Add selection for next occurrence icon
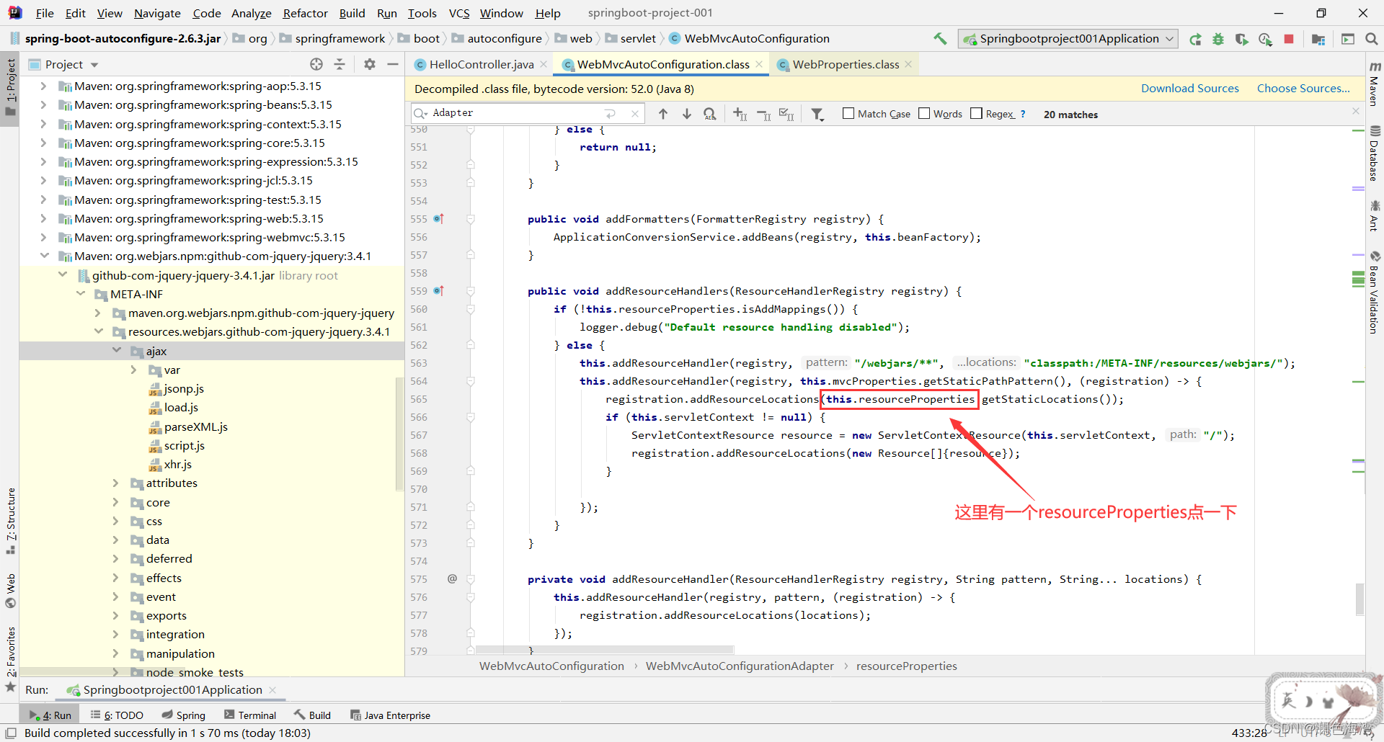 (x=740, y=114)
